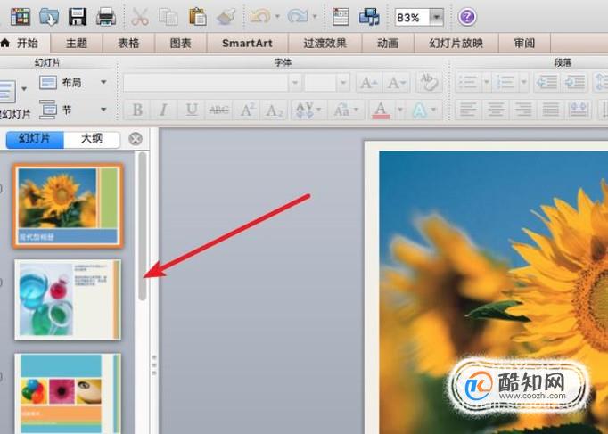Screen dimensions: 608x434
Task: Switch to the 表格 ribbon tab
Action: tap(128, 43)
